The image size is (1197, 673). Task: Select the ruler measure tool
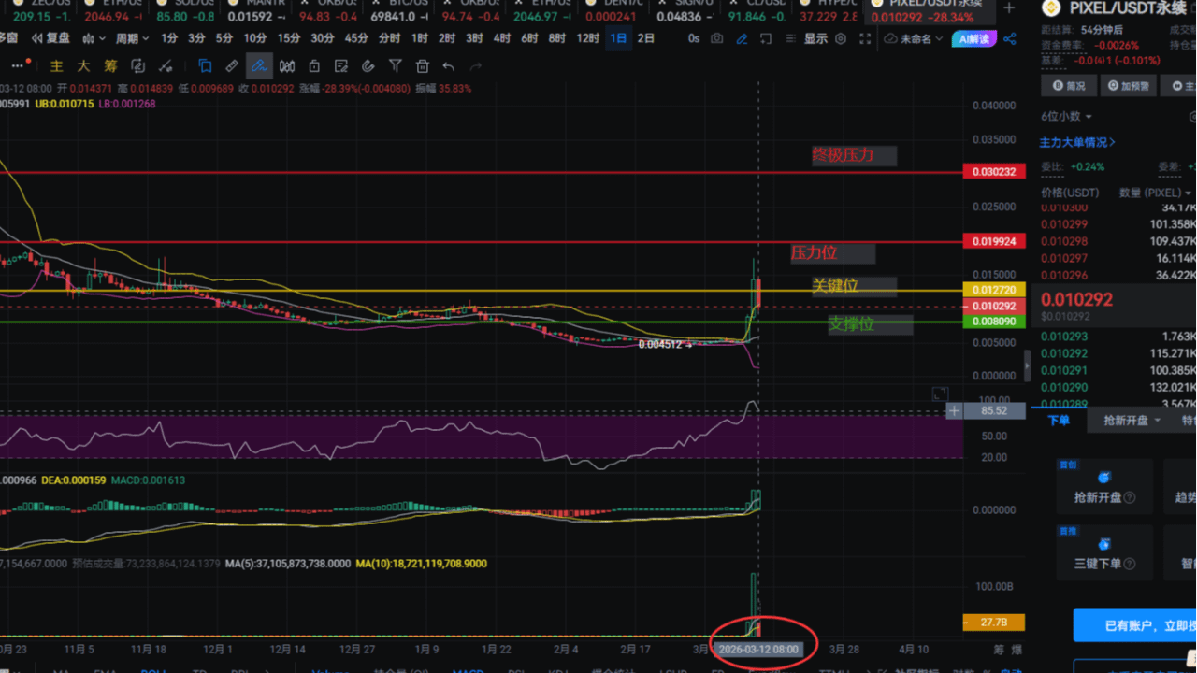pyautogui.click(x=232, y=66)
